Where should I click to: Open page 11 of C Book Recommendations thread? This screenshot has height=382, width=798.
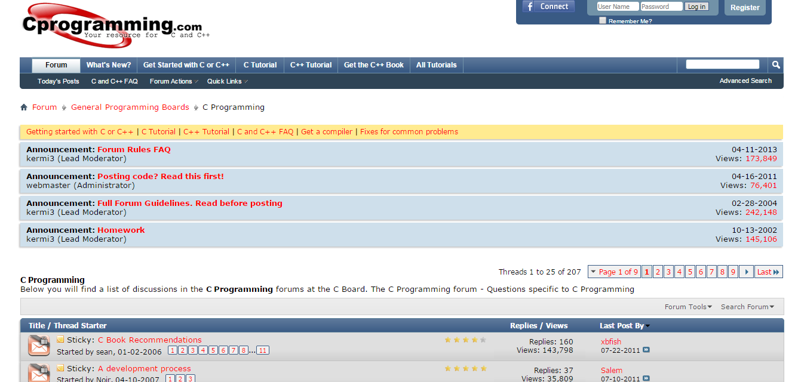pyautogui.click(x=263, y=350)
